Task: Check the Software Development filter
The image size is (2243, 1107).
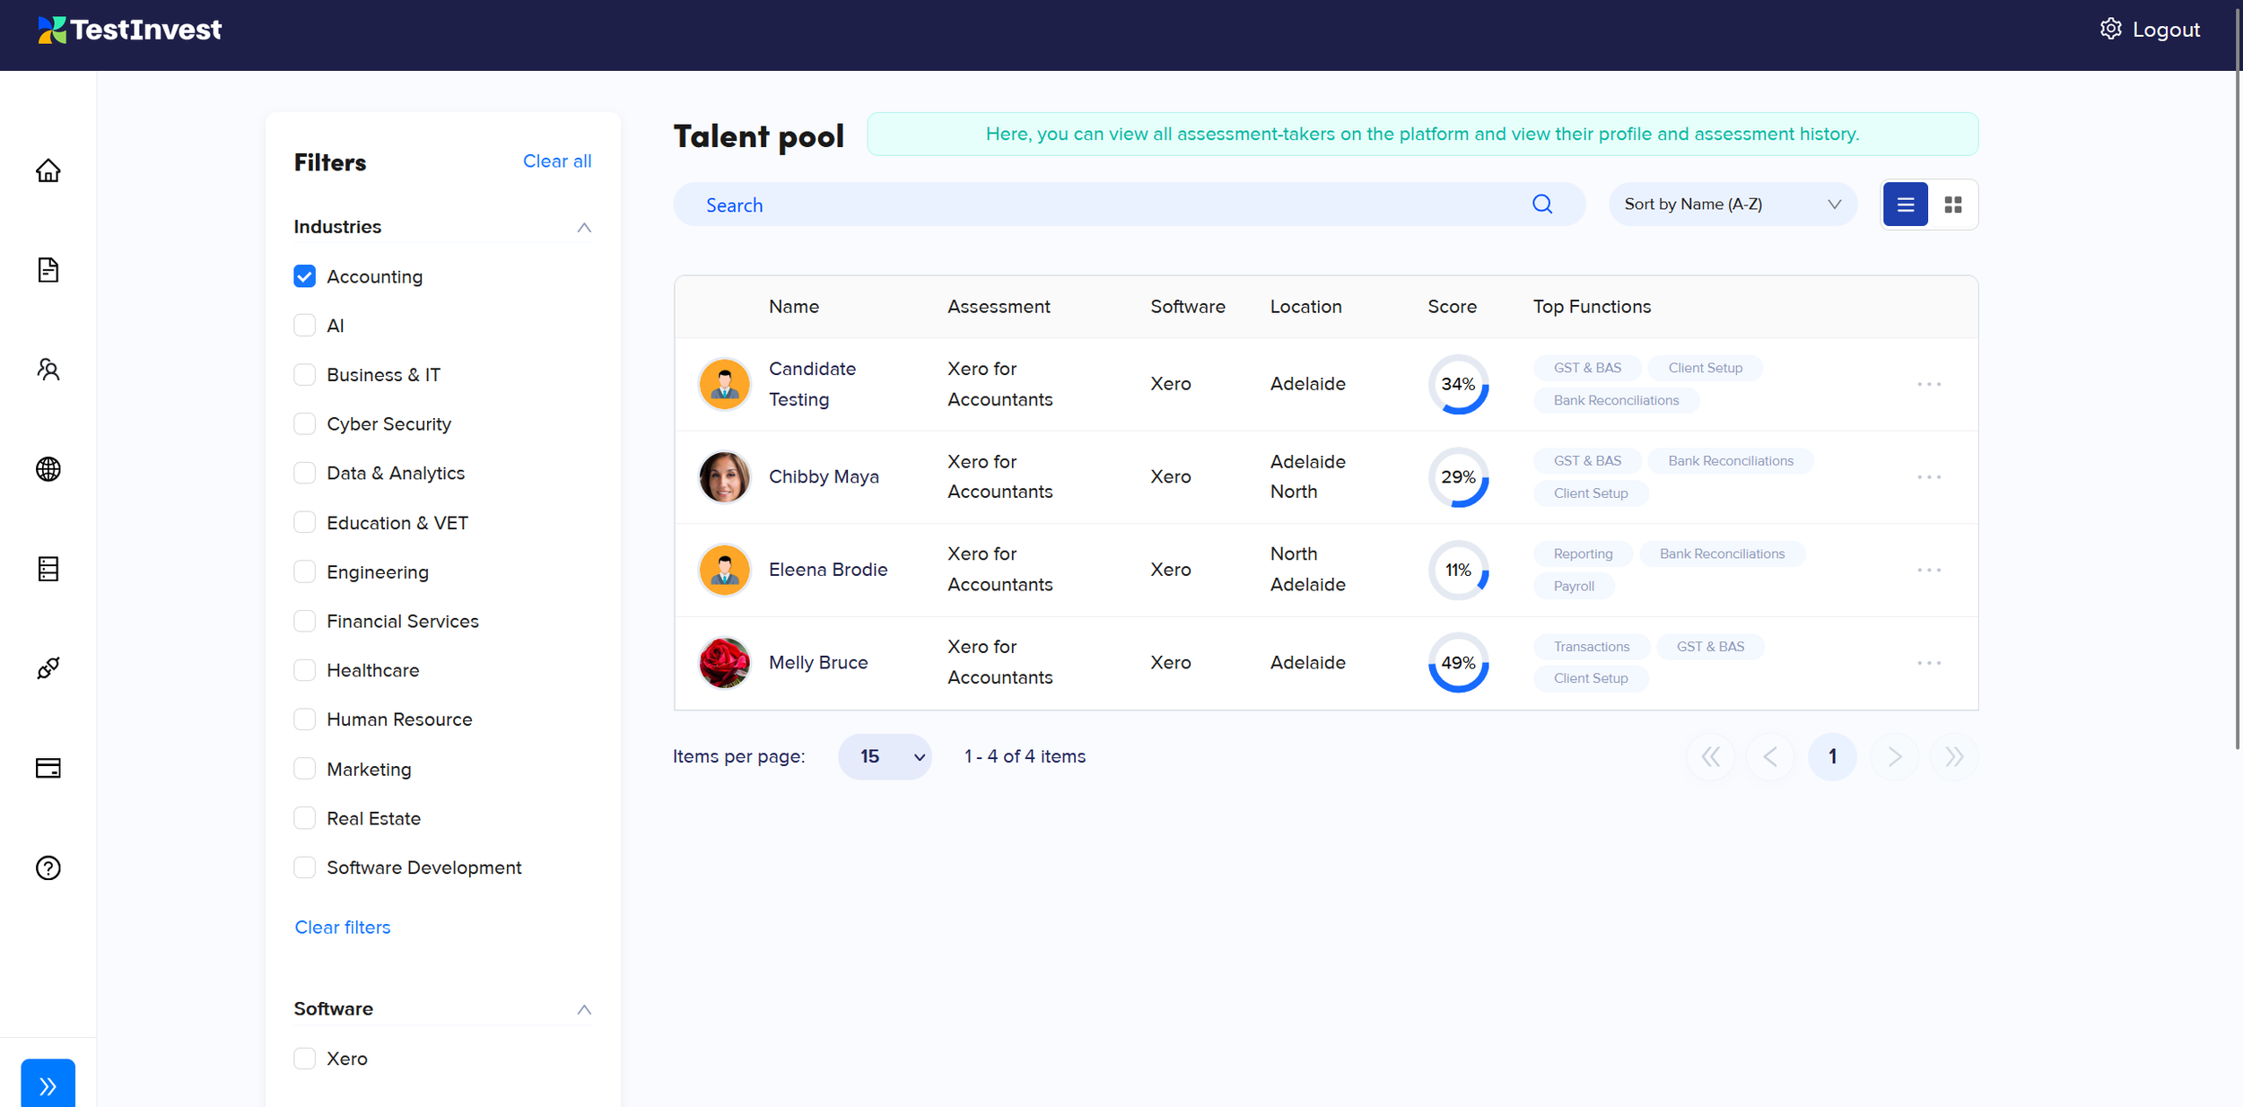Action: click(305, 867)
